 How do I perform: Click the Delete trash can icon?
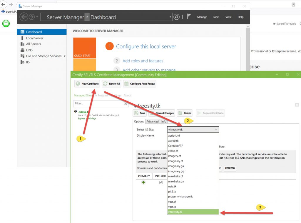click(180, 113)
